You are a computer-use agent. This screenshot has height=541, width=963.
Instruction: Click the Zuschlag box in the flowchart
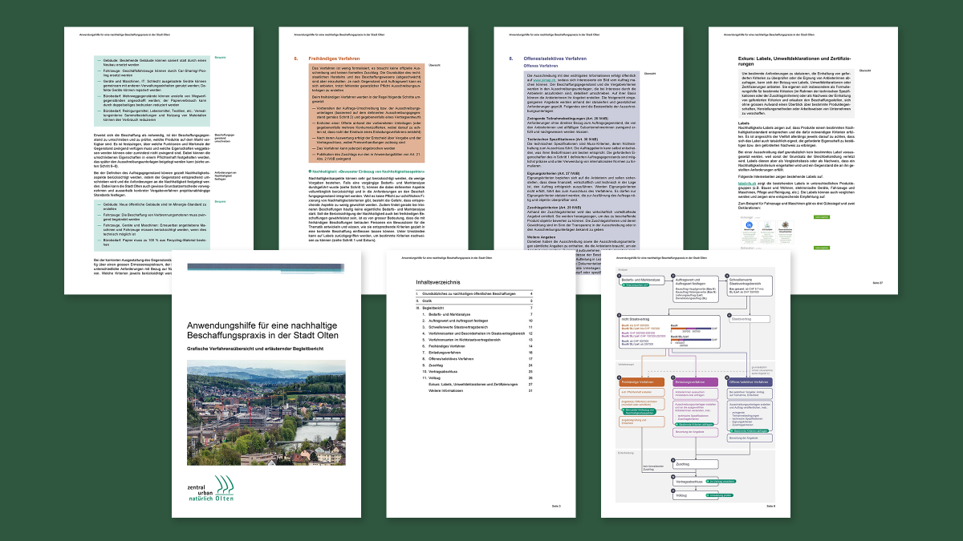click(x=696, y=463)
